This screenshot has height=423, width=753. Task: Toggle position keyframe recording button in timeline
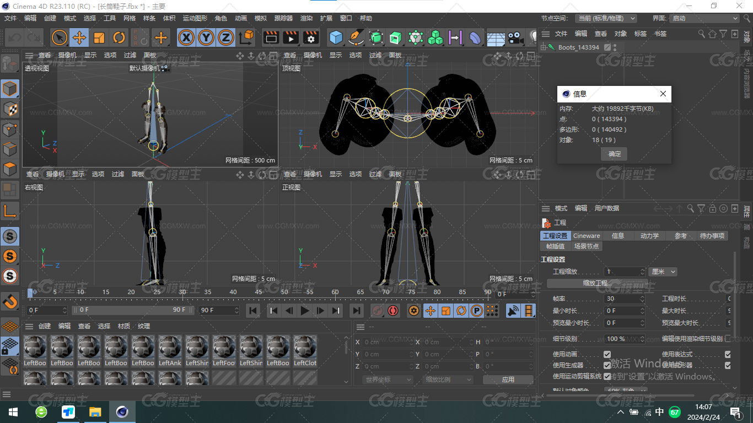430,311
